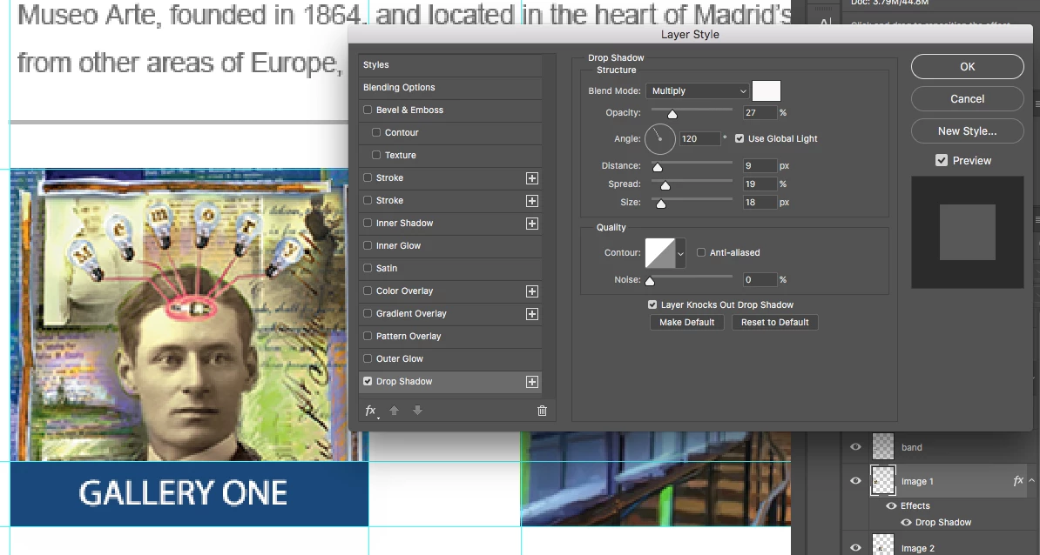Open Gradient Overlay settings
The height and width of the screenshot is (555, 1040).
point(411,313)
